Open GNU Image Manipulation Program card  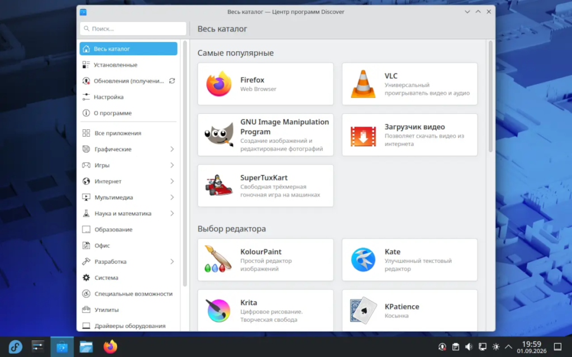pos(265,135)
